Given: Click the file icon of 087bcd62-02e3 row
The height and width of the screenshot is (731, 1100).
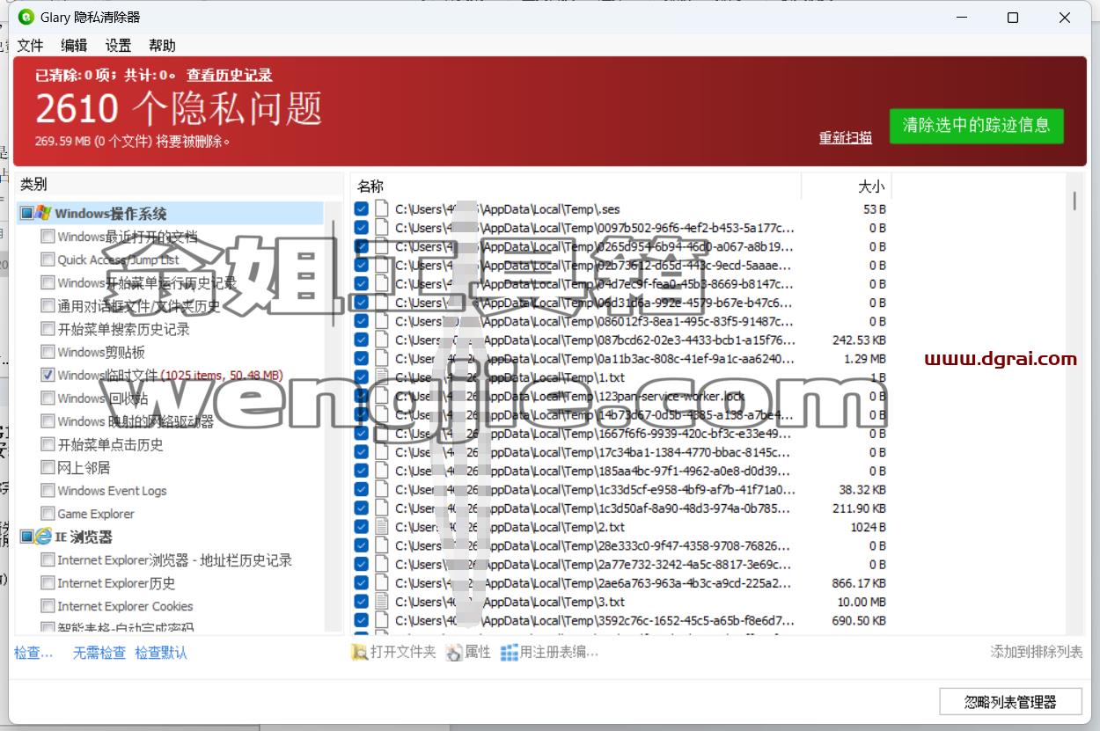Looking at the screenshot, I should (x=382, y=340).
